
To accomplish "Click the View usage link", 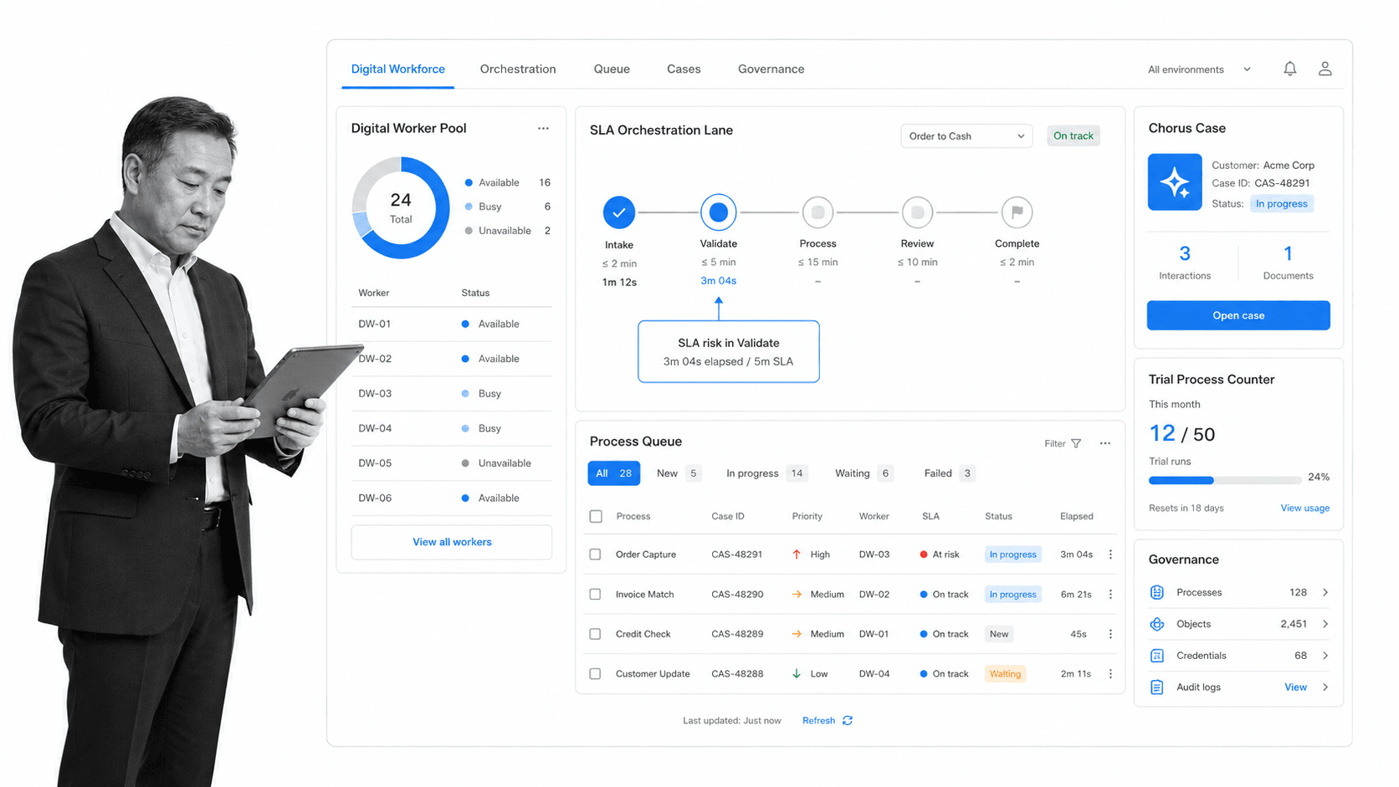I will point(1304,508).
